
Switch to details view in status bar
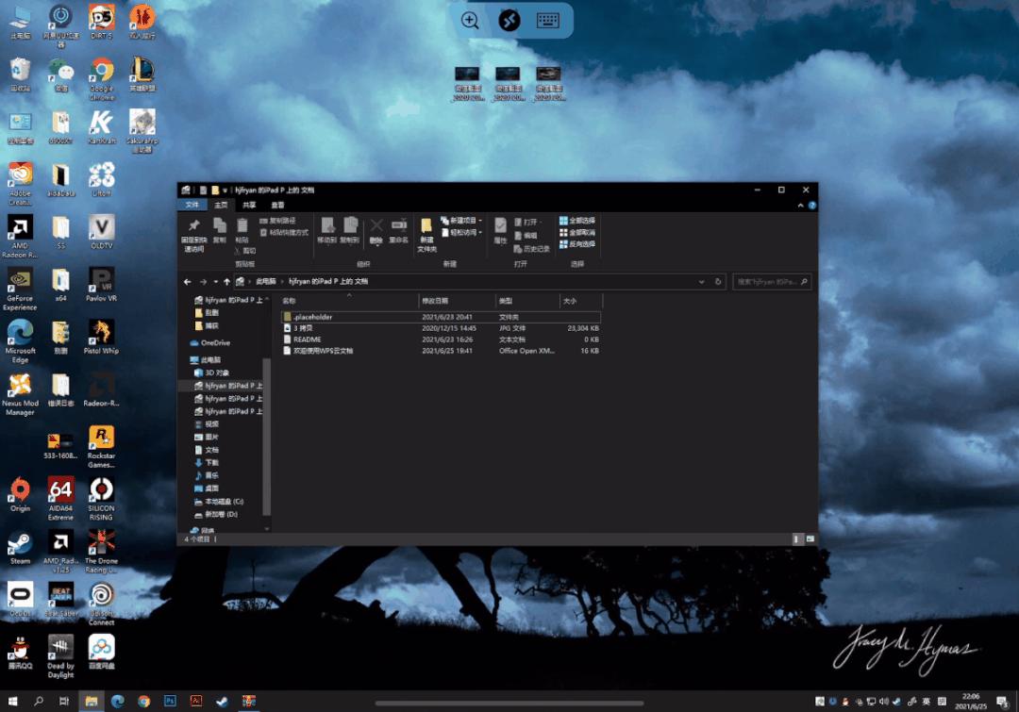tap(797, 538)
